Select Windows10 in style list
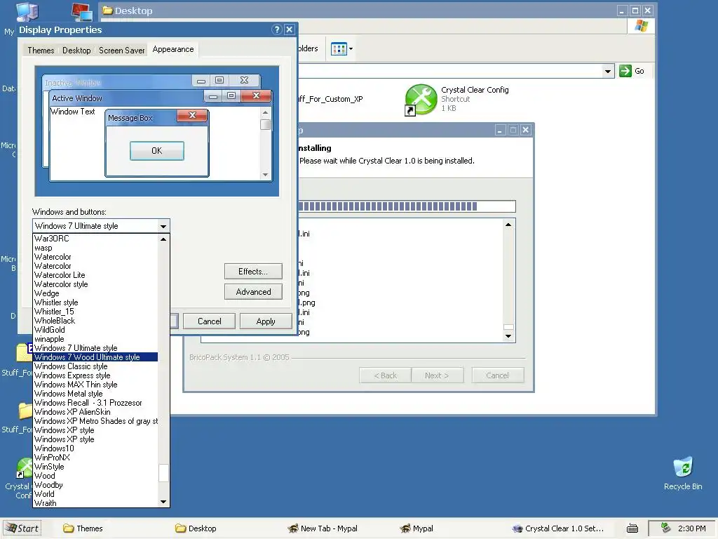 pos(95,448)
